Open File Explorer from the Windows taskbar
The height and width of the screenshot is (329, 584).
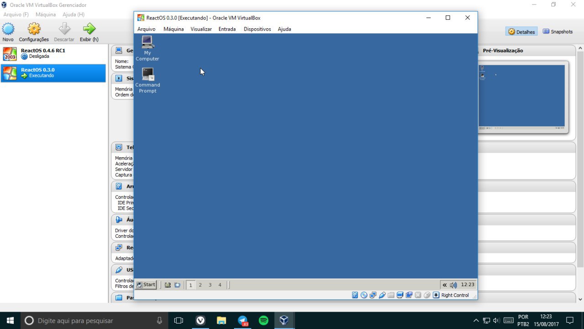221,320
